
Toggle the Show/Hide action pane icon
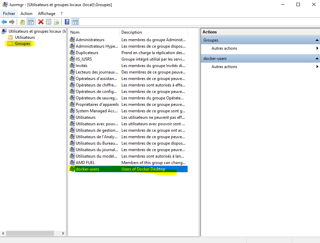75,22
